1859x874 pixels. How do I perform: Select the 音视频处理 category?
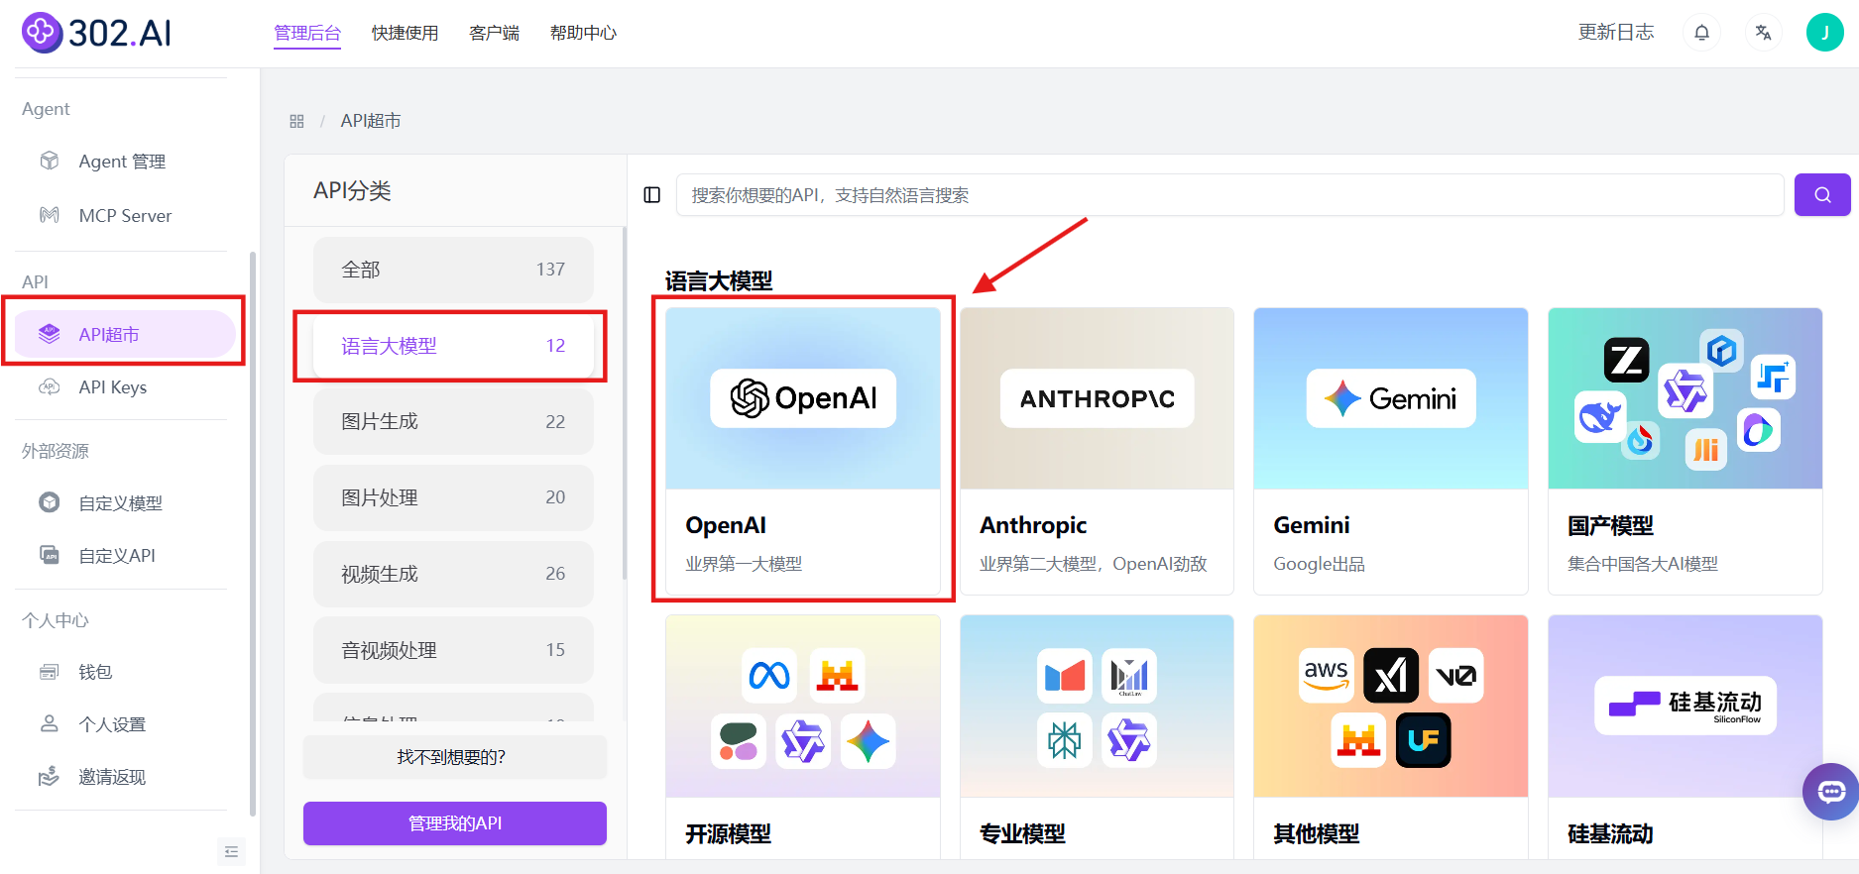[453, 650]
